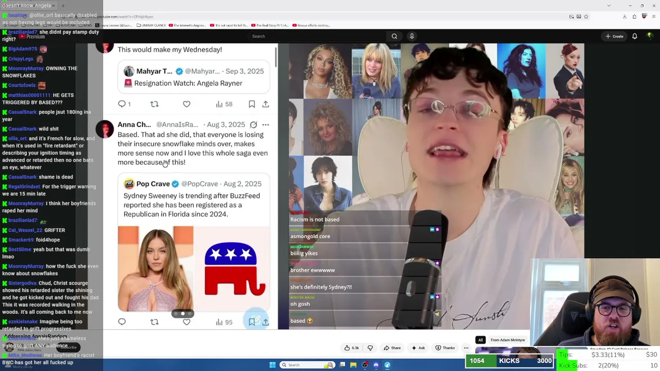Open the YouTube account avatar menu

[650, 36]
